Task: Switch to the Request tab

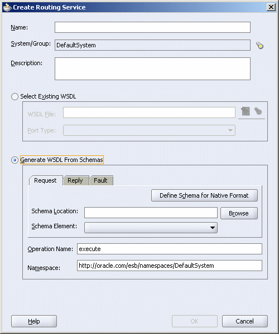Action: point(45,180)
